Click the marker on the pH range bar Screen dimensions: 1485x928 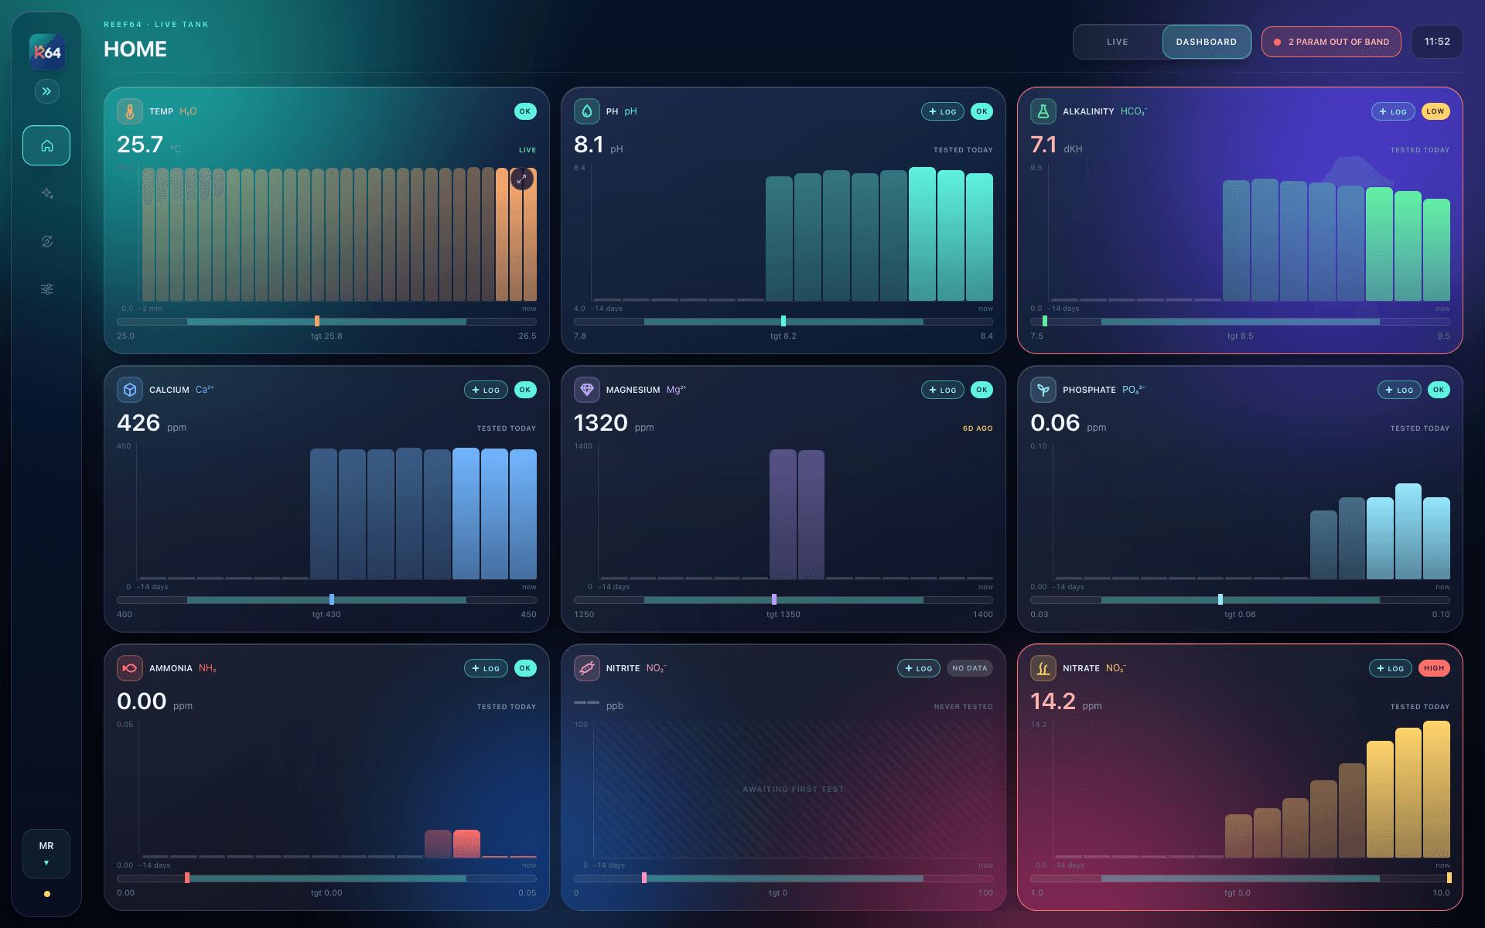[x=783, y=321]
